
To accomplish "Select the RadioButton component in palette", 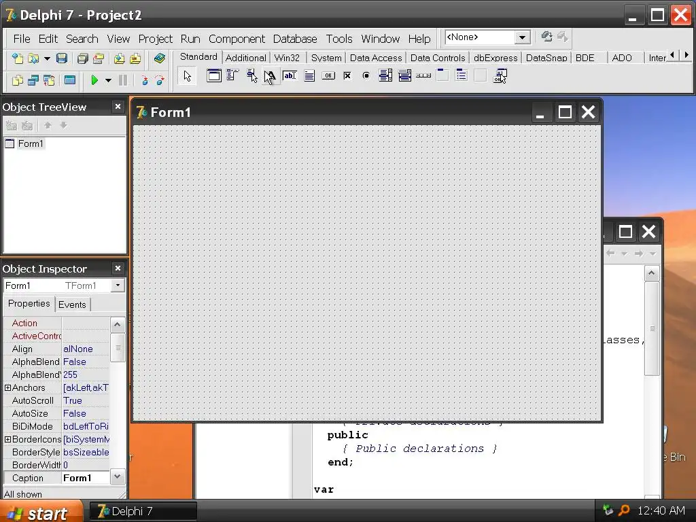I will coord(366,76).
